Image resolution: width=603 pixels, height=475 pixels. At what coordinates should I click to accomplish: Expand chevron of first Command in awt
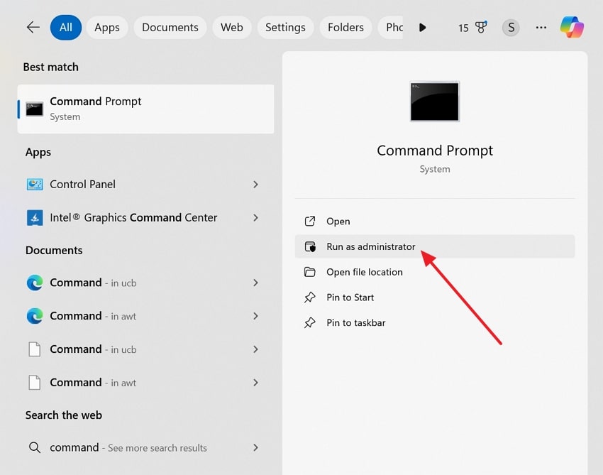255,316
